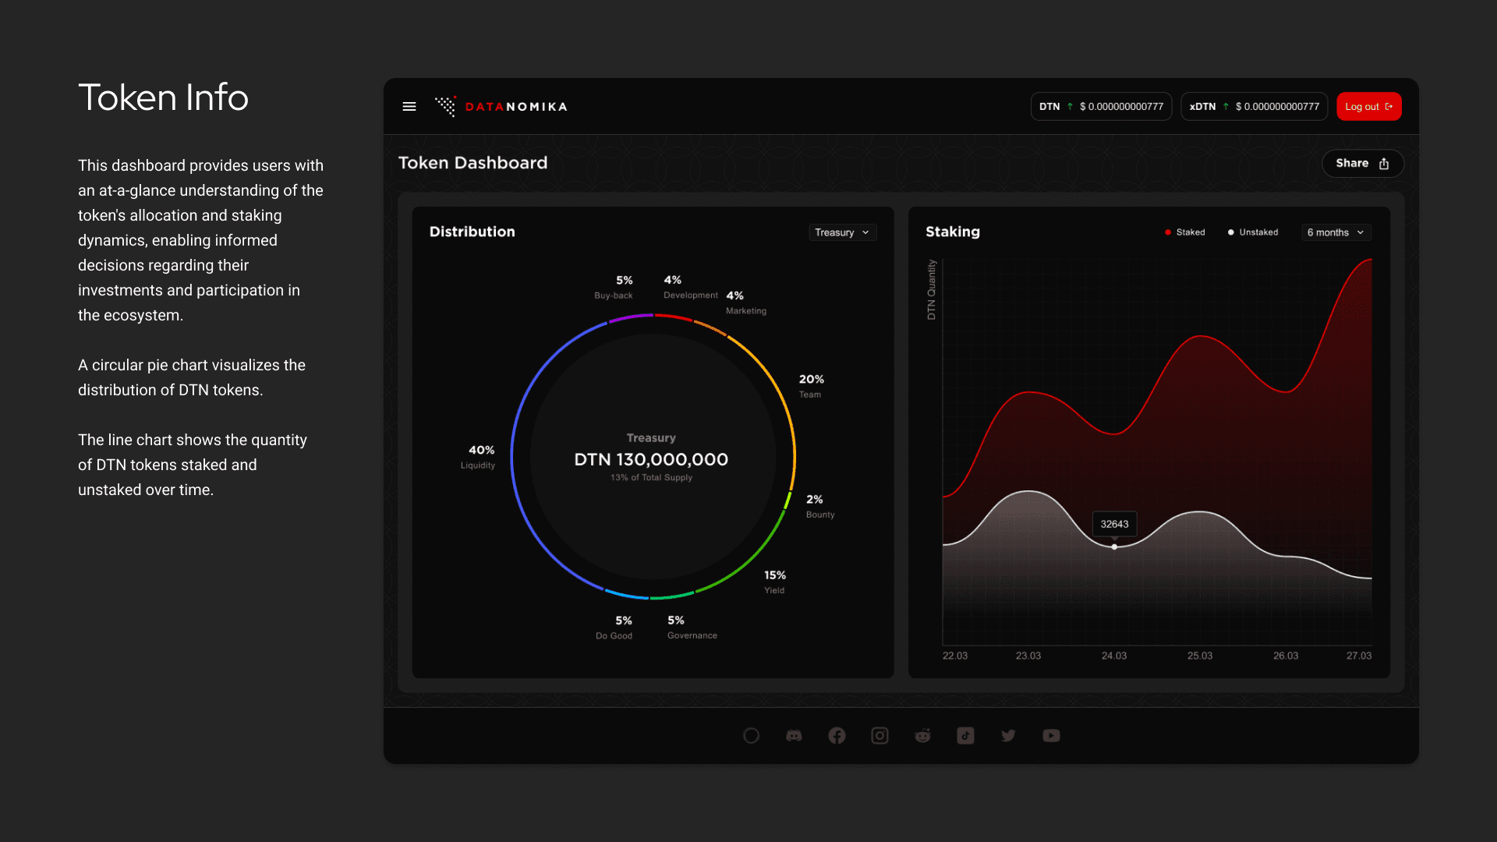The width and height of the screenshot is (1497, 842).
Task: Open the TikTok link icon
Action: [965, 735]
